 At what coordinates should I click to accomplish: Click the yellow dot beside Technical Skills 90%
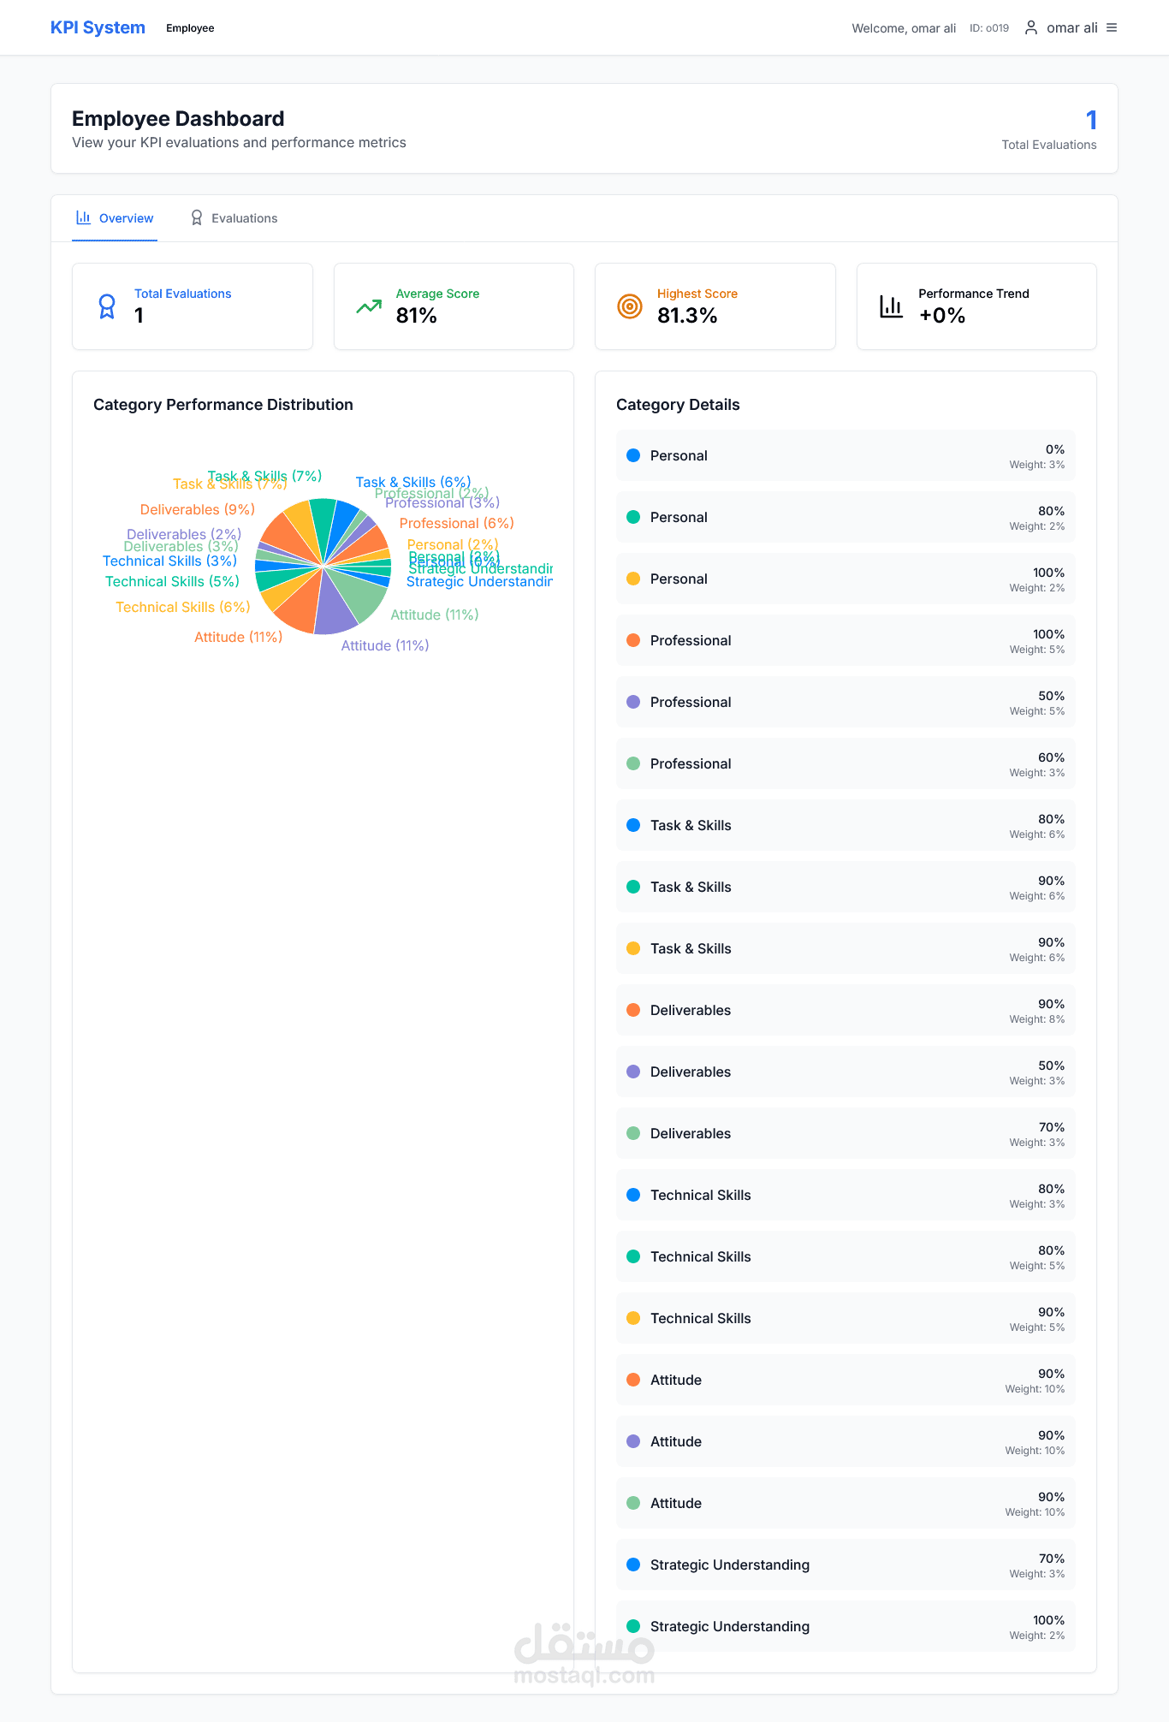[x=633, y=1318]
